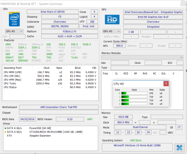Click the timing value 12 field
187x154 pixels.
pyautogui.click(x=118, y=132)
